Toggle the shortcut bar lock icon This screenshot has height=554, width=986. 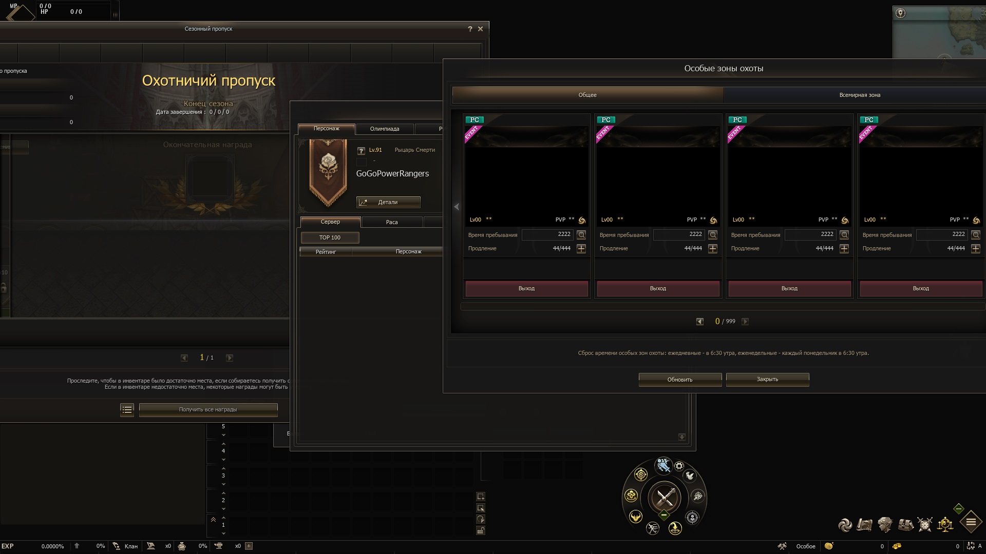click(x=481, y=531)
